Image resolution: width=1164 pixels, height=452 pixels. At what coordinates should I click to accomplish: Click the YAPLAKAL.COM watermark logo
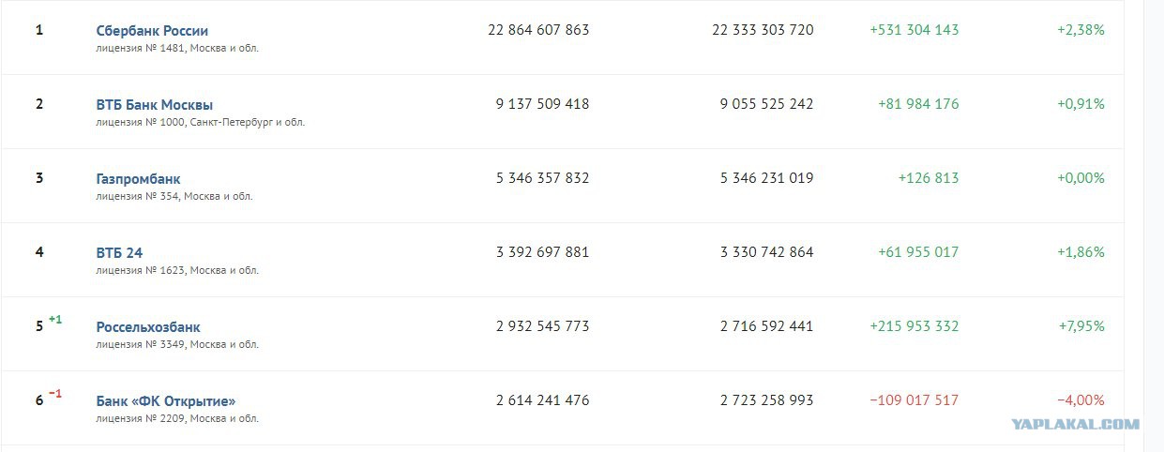(1076, 424)
